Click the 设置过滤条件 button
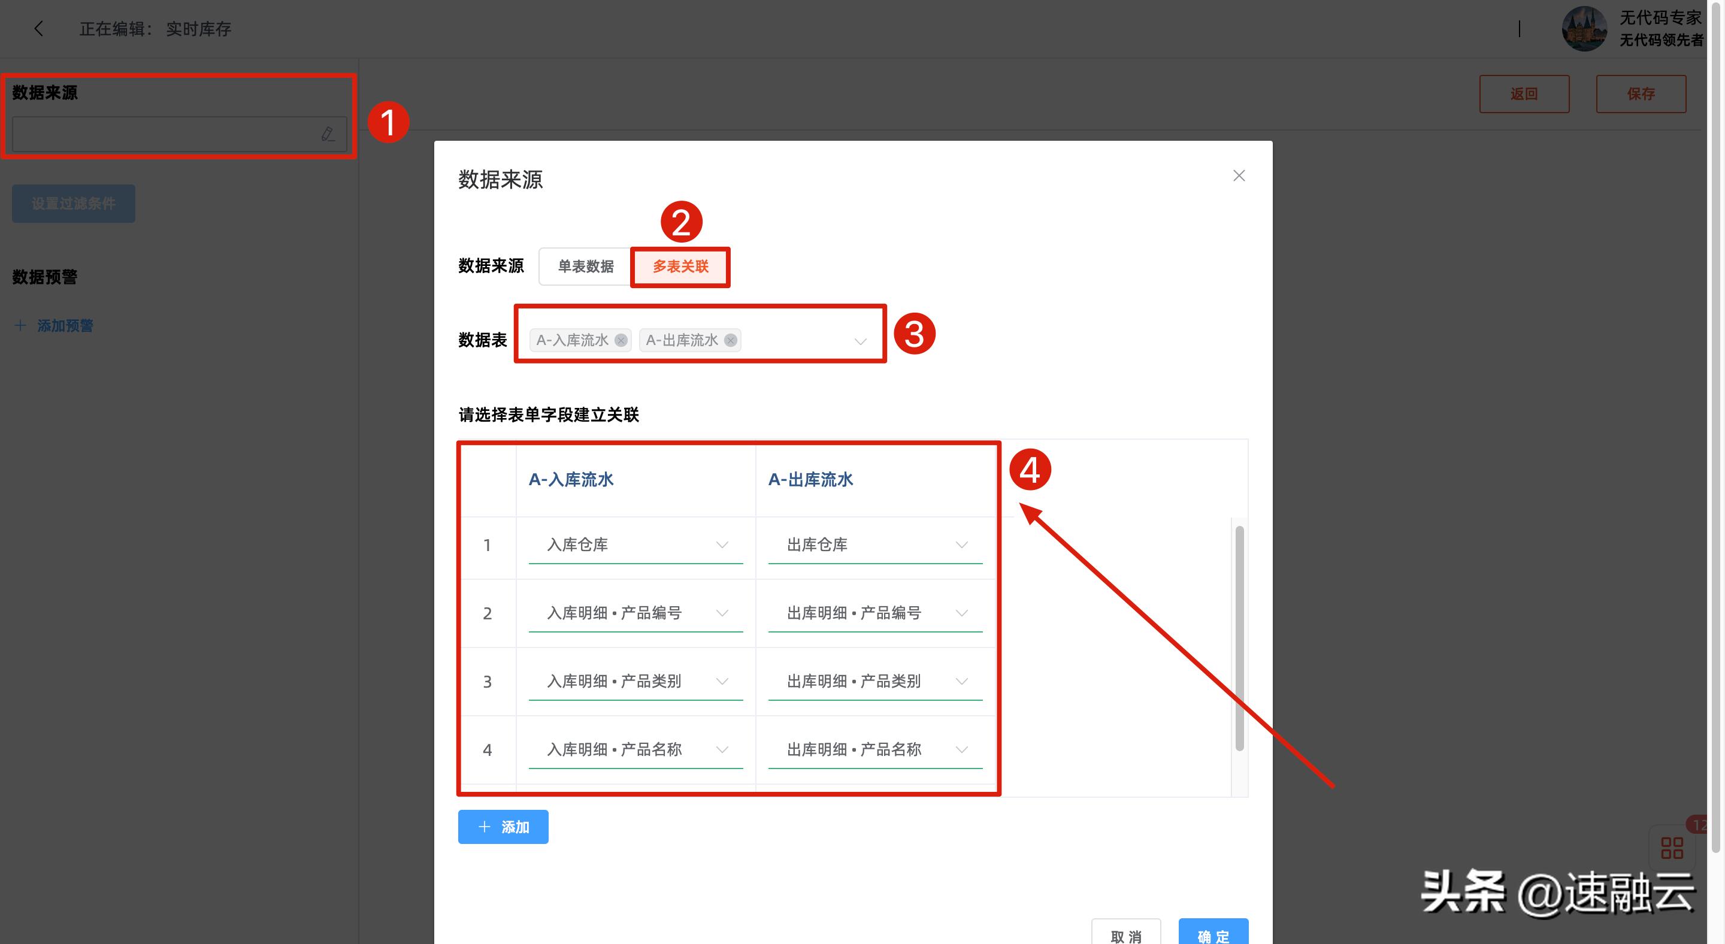 pos(73,203)
